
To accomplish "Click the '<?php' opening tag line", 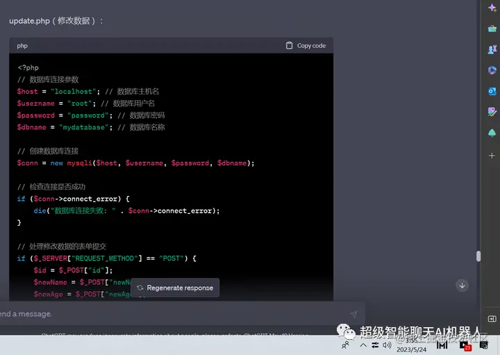I will (x=28, y=67).
